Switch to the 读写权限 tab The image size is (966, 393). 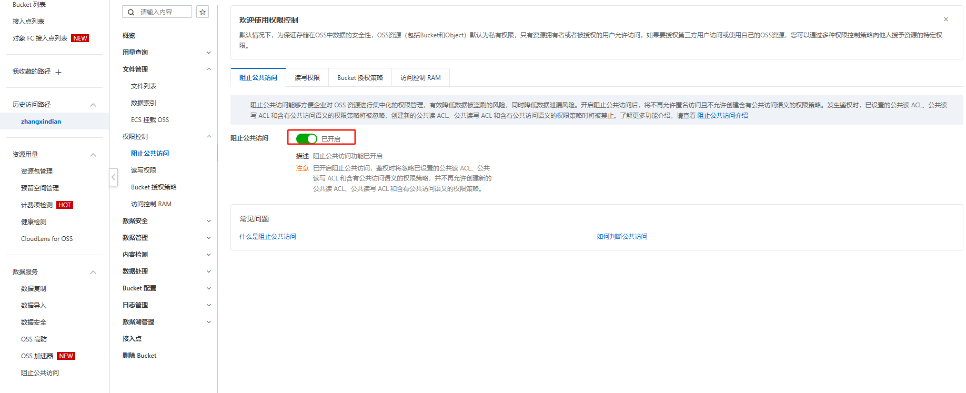(x=307, y=78)
